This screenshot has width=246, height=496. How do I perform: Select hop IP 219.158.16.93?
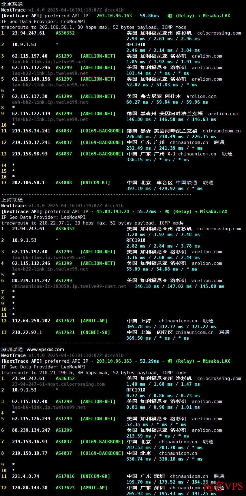pos(30,442)
